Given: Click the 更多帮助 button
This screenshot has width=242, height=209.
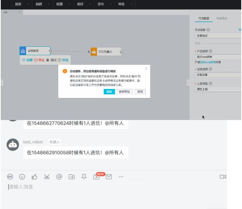Looking at the screenshot, I should 124,92.
